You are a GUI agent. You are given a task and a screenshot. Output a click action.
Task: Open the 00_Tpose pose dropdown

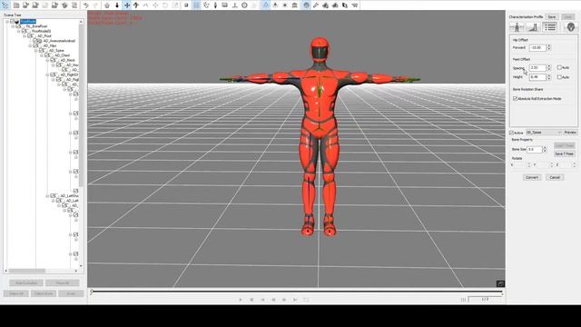click(x=544, y=133)
